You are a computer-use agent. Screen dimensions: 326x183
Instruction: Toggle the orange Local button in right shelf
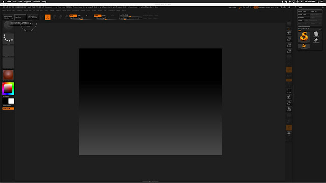[x=289, y=70]
